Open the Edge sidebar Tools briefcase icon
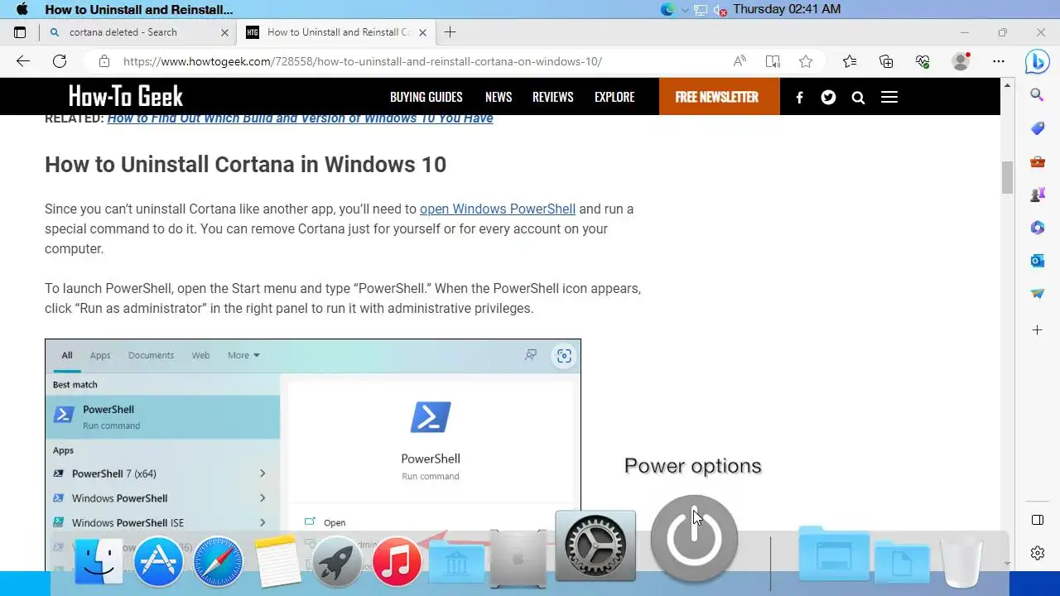Screen dimensions: 1060x596 pos(1037,161)
